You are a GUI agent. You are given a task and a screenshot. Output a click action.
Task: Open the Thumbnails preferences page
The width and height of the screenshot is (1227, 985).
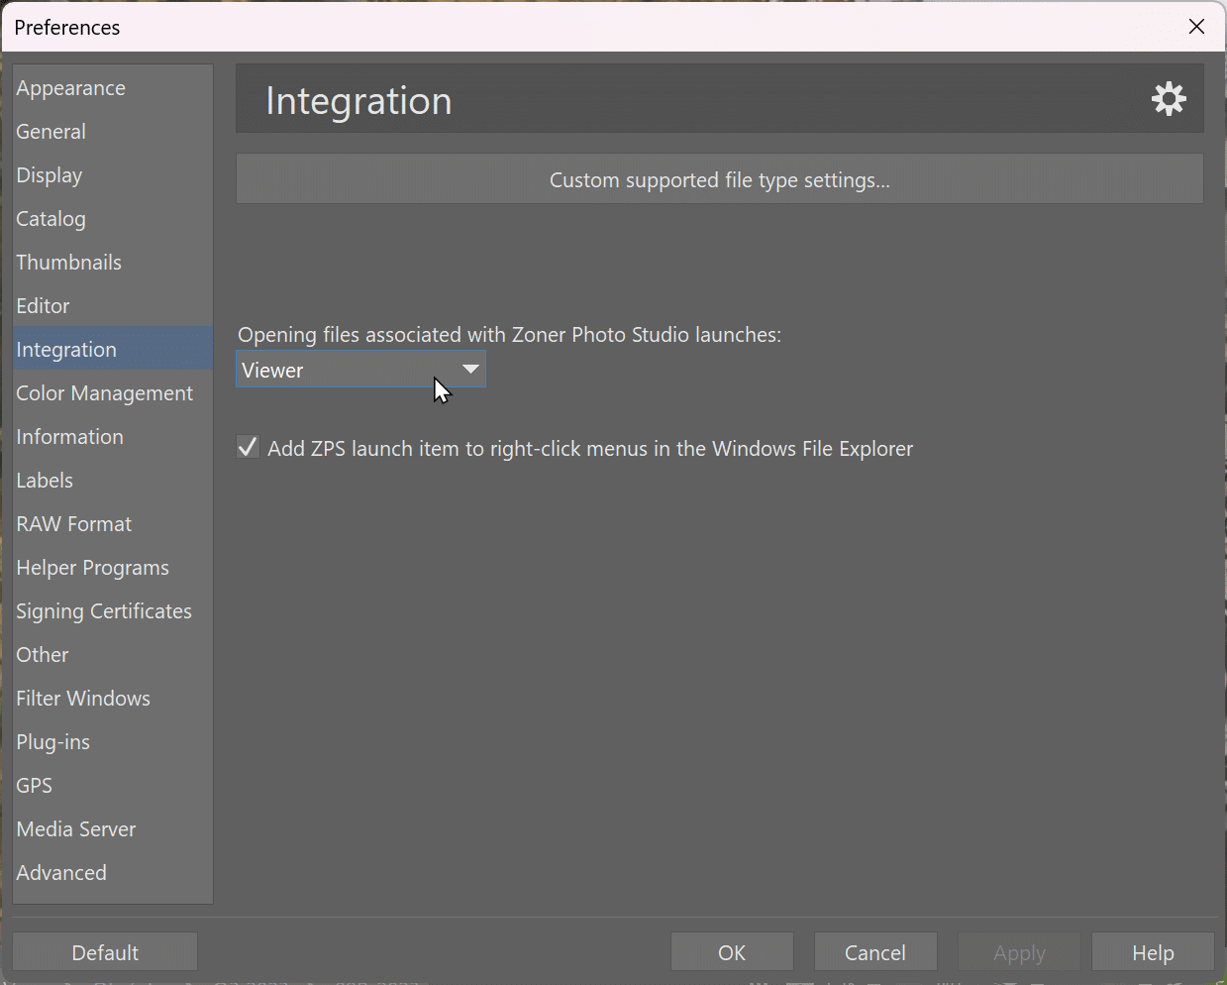(68, 262)
